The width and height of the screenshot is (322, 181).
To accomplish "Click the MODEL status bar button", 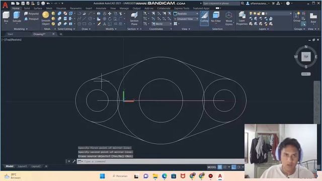I will pos(212,167).
